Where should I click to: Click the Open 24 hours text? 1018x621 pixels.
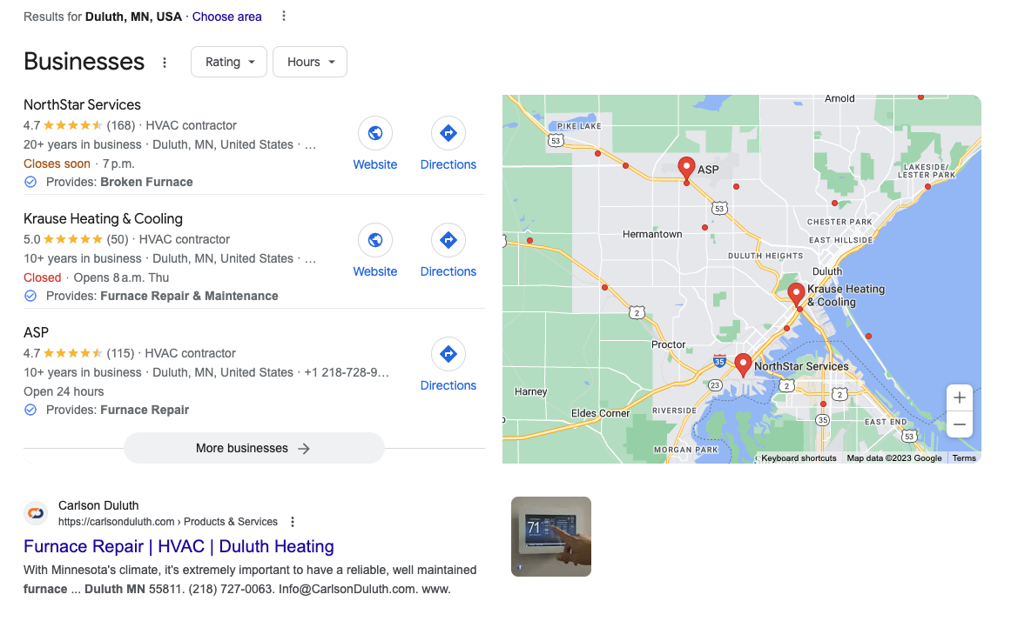[64, 392]
